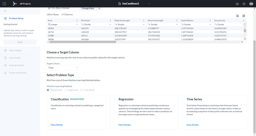This screenshot has height=136, width=256.
Task: Select the Regression method card
Action: tap(146, 112)
